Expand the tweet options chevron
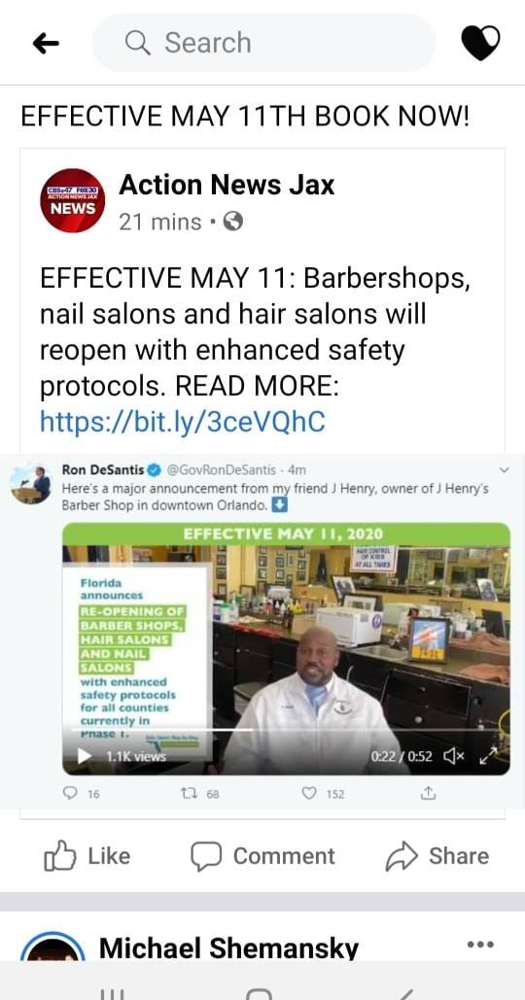Image resolution: width=525 pixels, height=1000 pixels. 504,470
